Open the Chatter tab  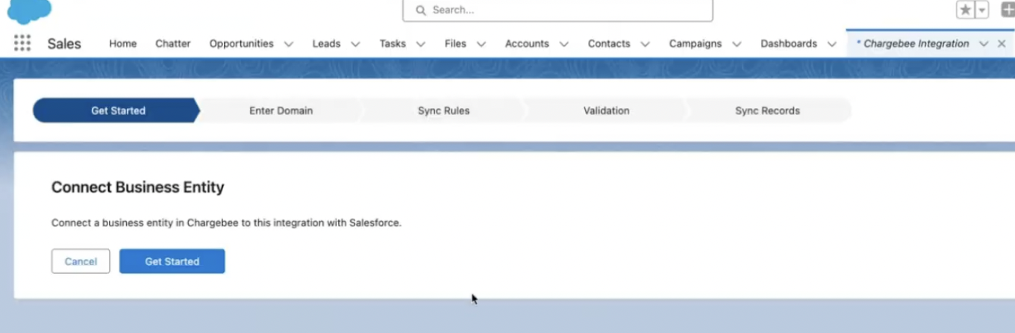(172, 44)
